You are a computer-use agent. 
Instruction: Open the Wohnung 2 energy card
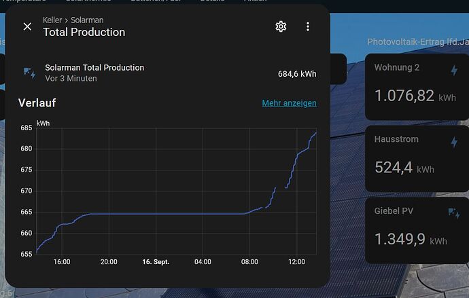click(x=417, y=87)
